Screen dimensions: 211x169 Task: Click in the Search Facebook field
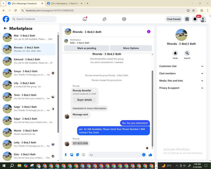pyautogui.click(x=34, y=19)
